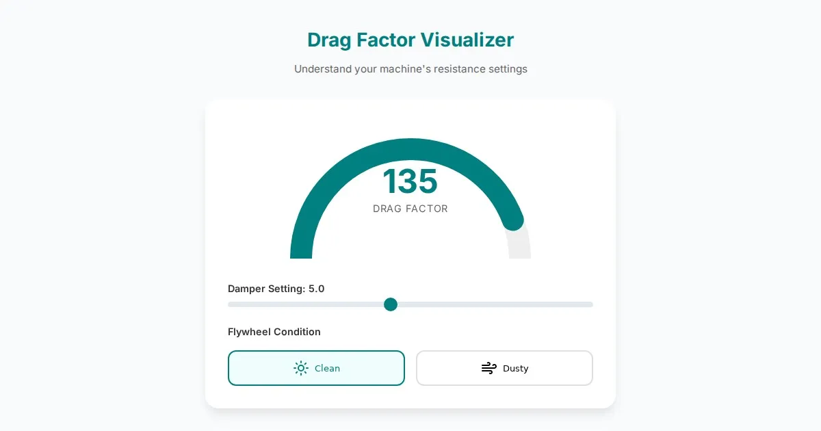Click the Damper Setting: 5.0 label
Image resolution: width=821 pixels, height=431 pixels.
276,289
